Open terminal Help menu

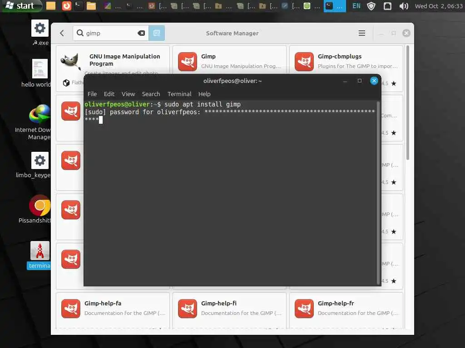click(x=204, y=94)
